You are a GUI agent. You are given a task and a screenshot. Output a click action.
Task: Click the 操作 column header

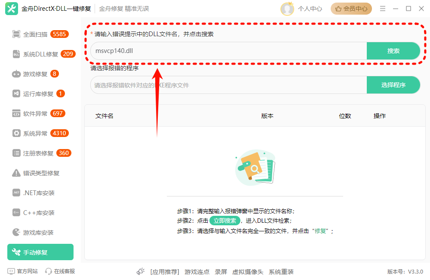tap(380, 116)
